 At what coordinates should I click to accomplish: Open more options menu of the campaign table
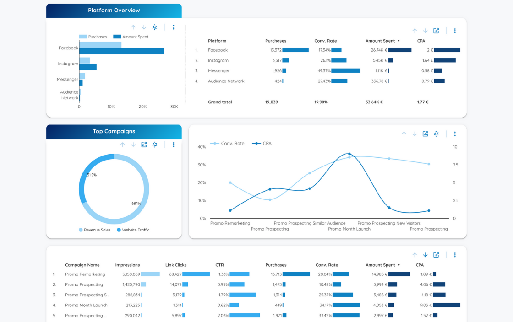(x=455, y=255)
